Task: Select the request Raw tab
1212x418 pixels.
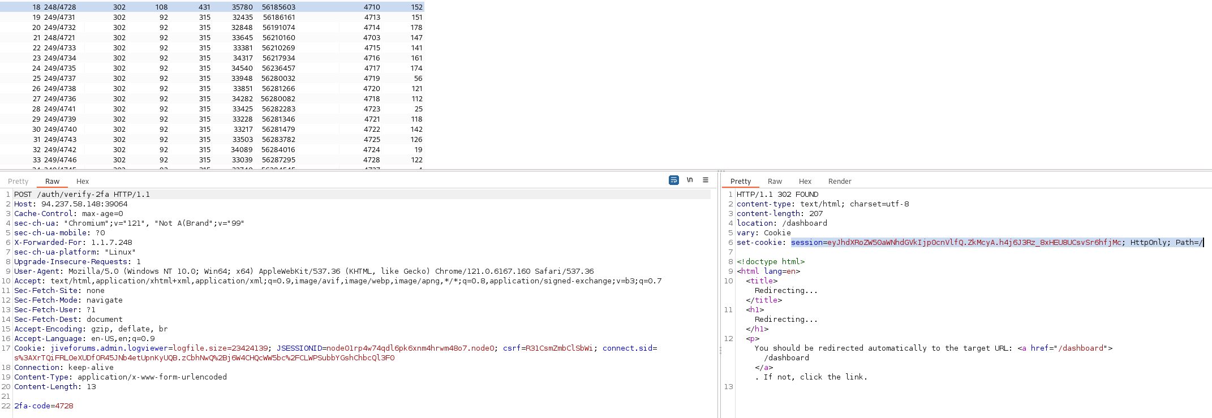Action: pyautogui.click(x=52, y=181)
